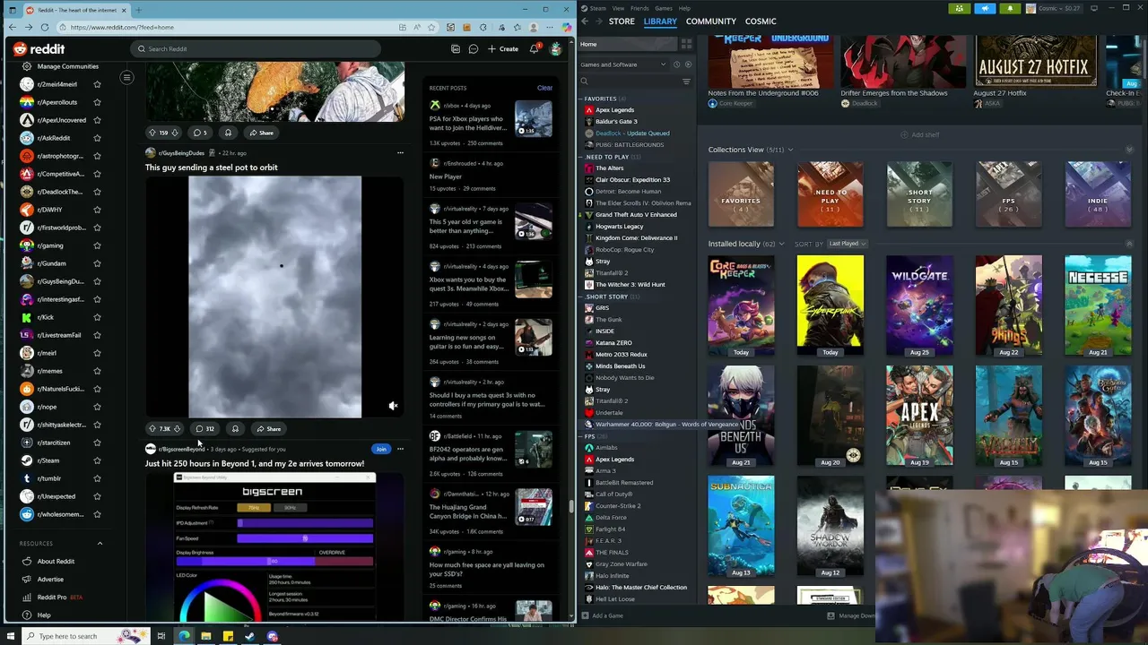
Task: Click Add shelf in Steam library
Action: click(920, 134)
